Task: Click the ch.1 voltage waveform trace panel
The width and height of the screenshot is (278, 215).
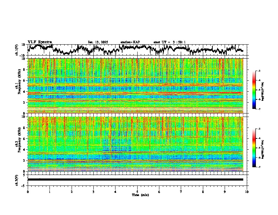Action: (138, 50)
